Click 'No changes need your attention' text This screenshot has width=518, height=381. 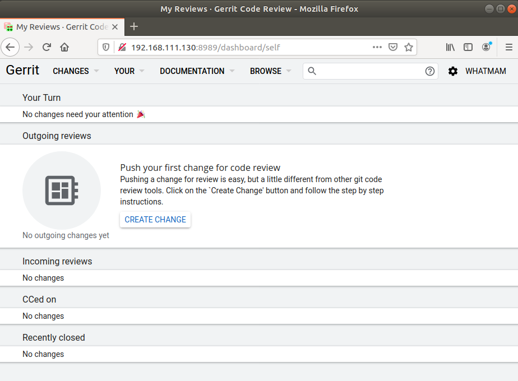pyautogui.click(x=77, y=114)
